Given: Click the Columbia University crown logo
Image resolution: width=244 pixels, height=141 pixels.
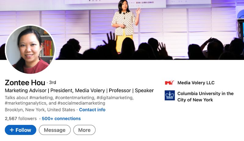Looking at the screenshot, I should coord(170,95).
